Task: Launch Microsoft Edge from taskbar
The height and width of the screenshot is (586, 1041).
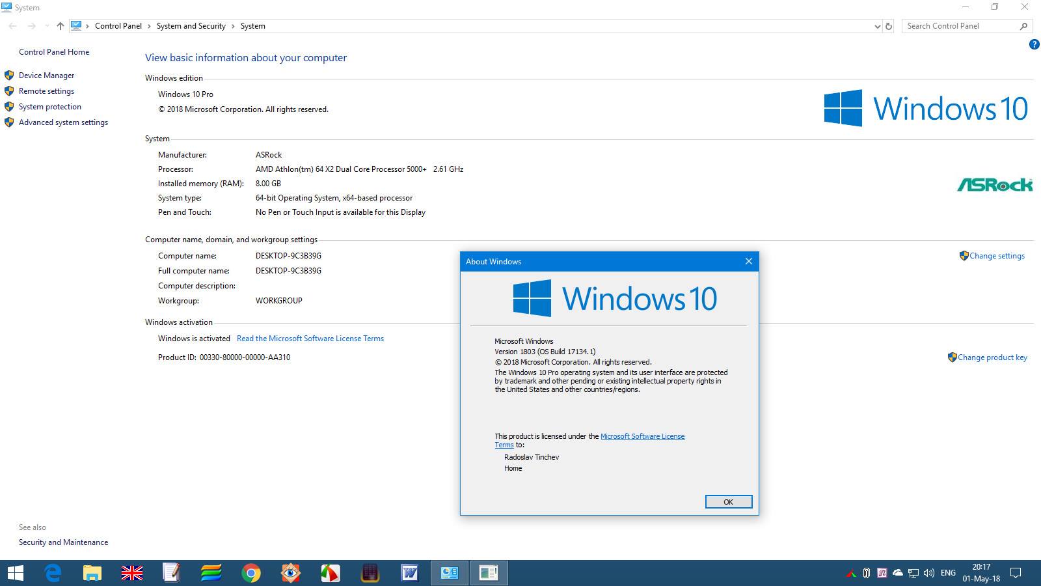Action: [x=52, y=573]
